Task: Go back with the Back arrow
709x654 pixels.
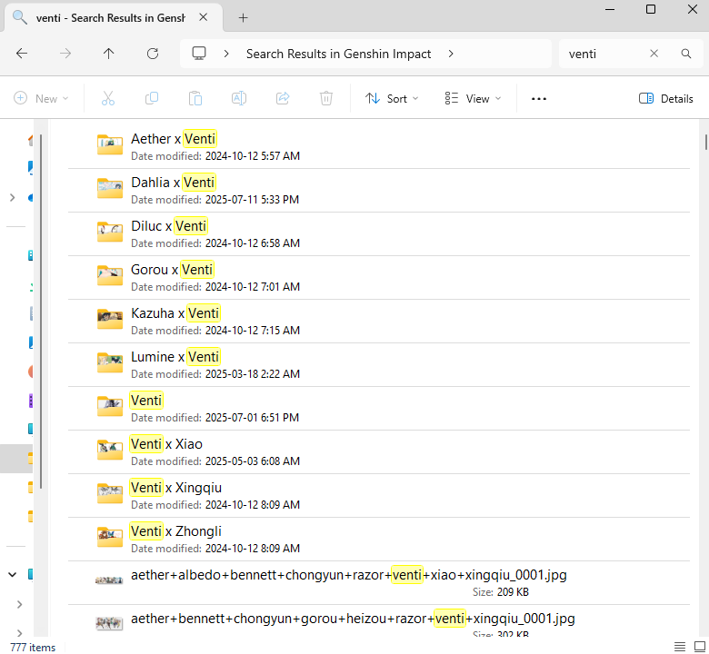Action: pyautogui.click(x=22, y=54)
